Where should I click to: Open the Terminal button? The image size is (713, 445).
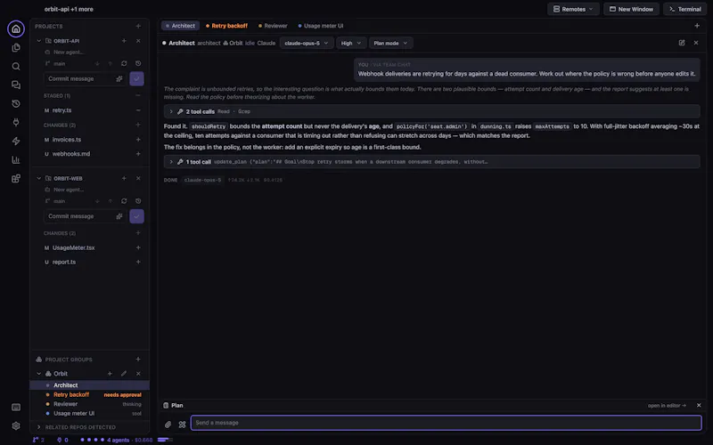[684, 9]
